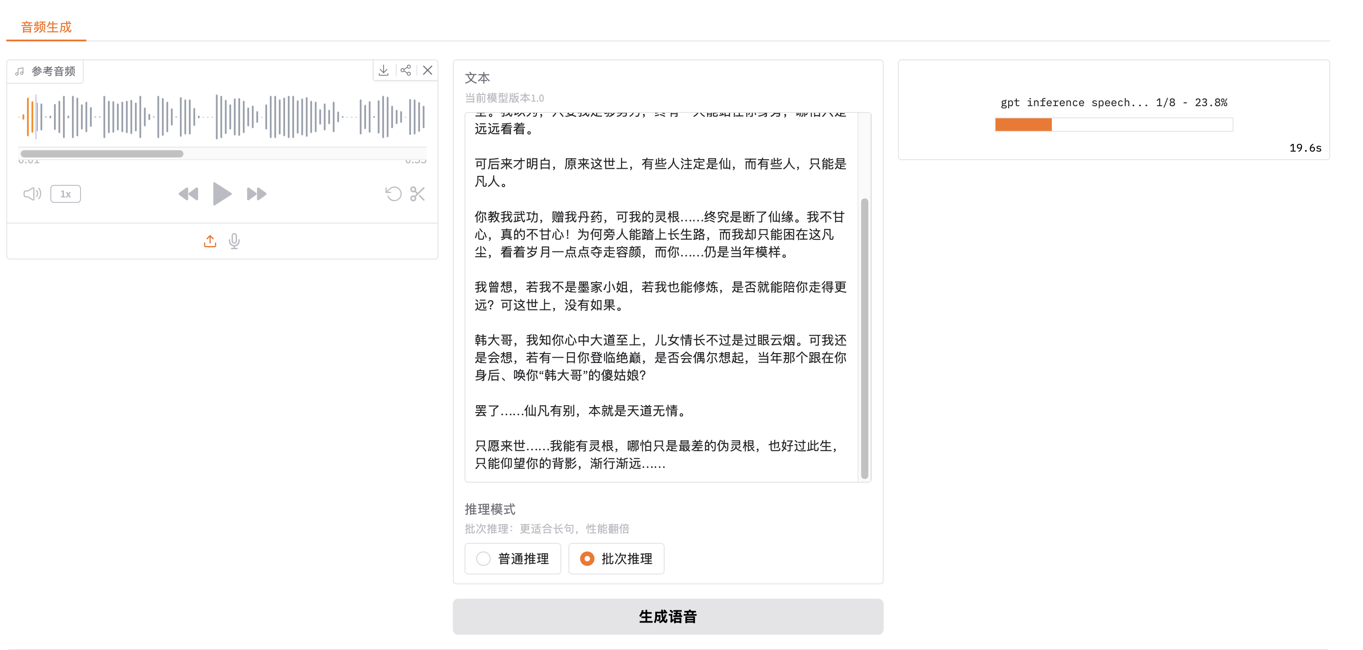1363x650 pixels.
Task: Click the 生成语音 button
Action: point(668,616)
